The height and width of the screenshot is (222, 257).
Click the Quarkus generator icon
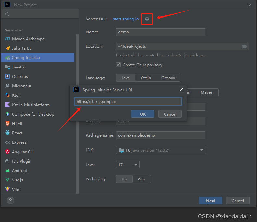coord(7,76)
